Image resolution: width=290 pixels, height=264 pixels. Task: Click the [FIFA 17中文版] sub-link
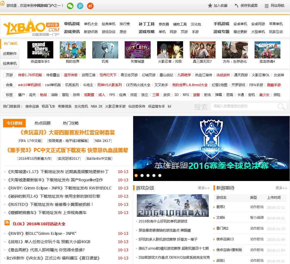[x=30, y=141]
